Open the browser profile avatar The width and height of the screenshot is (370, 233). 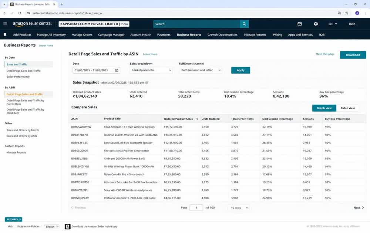click(357, 13)
